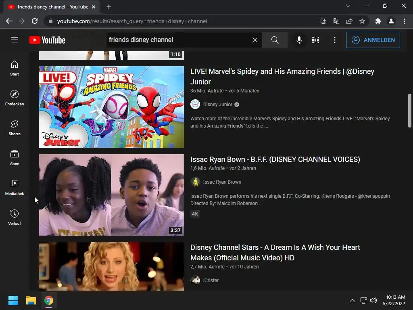Bookmark this tab with star icon
Image resolution: width=413 pixels, height=310 pixels.
[362, 21]
